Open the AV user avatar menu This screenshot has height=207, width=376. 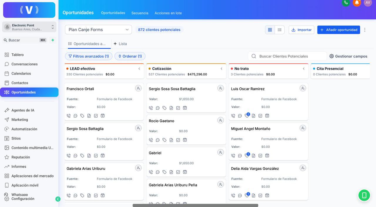(368, 2)
